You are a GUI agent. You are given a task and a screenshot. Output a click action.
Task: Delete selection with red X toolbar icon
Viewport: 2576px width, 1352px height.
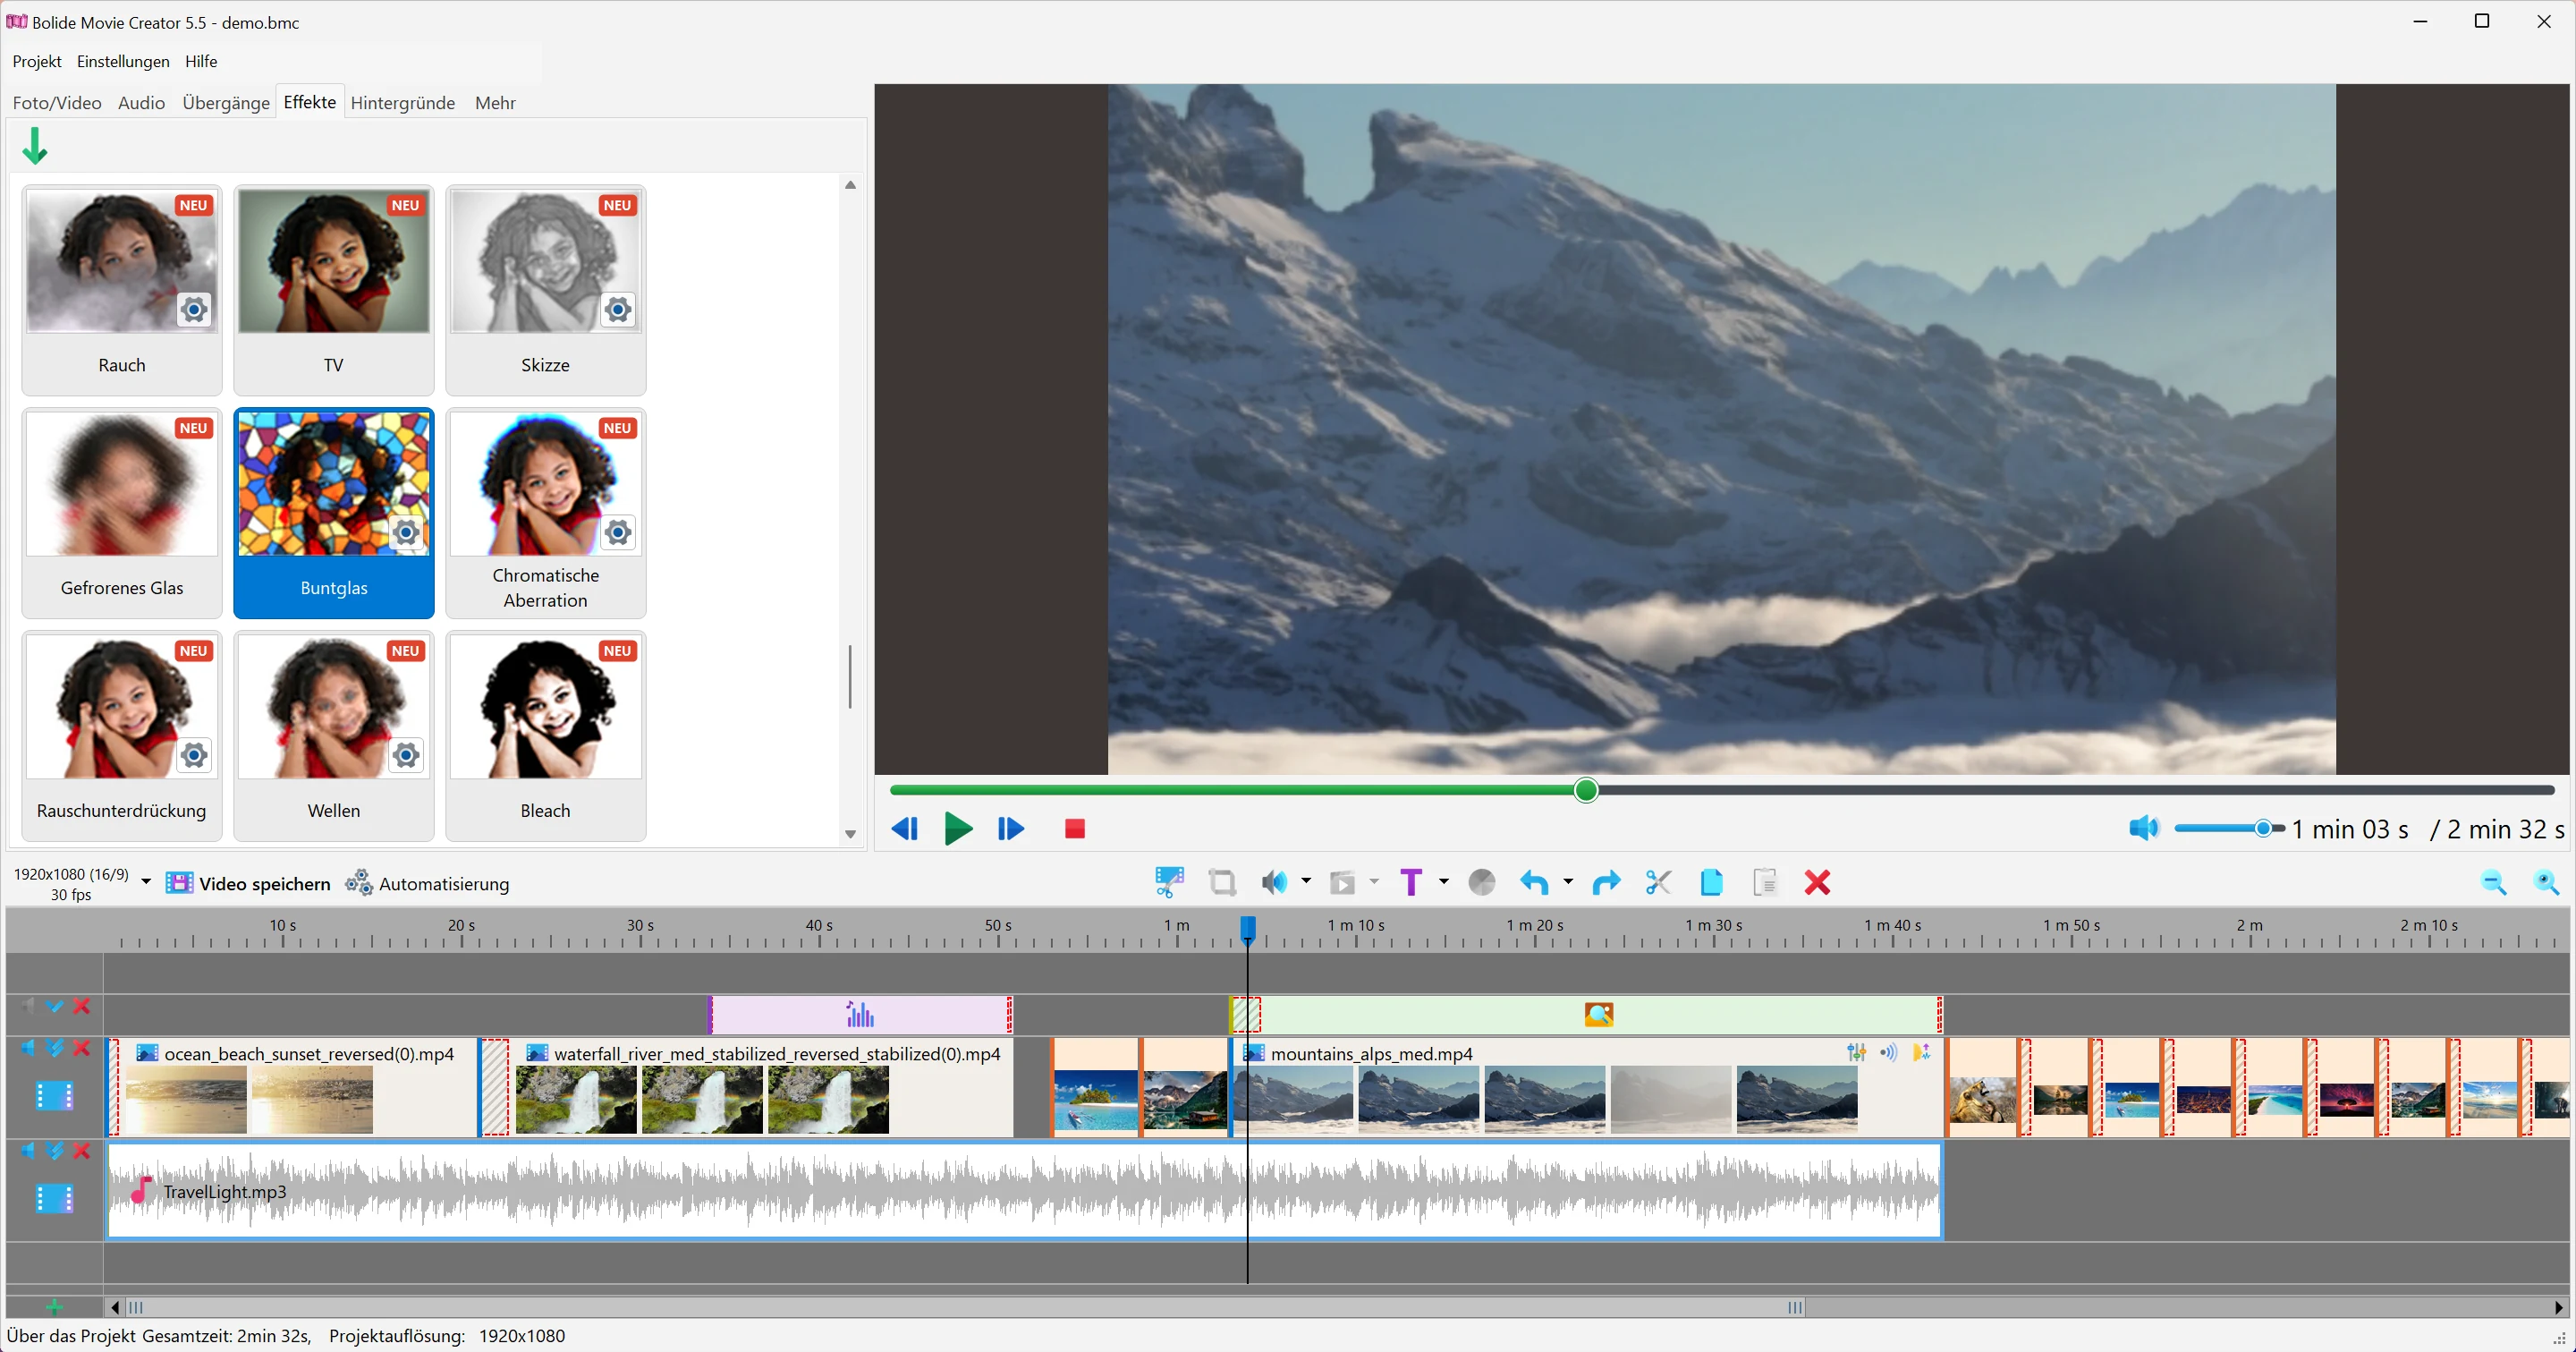pyautogui.click(x=1817, y=882)
